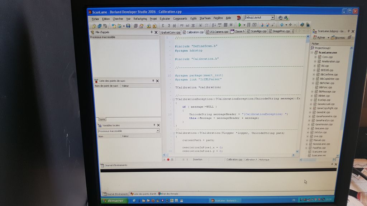Pause the program with the toolbar Pause icon

pyautogui.click(x=249, y=25)
